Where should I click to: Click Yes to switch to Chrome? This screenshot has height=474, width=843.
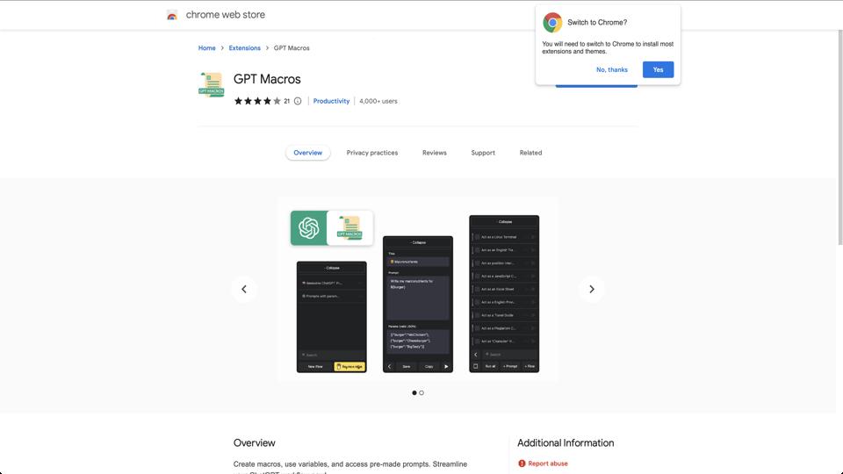(x=658, y=69)
